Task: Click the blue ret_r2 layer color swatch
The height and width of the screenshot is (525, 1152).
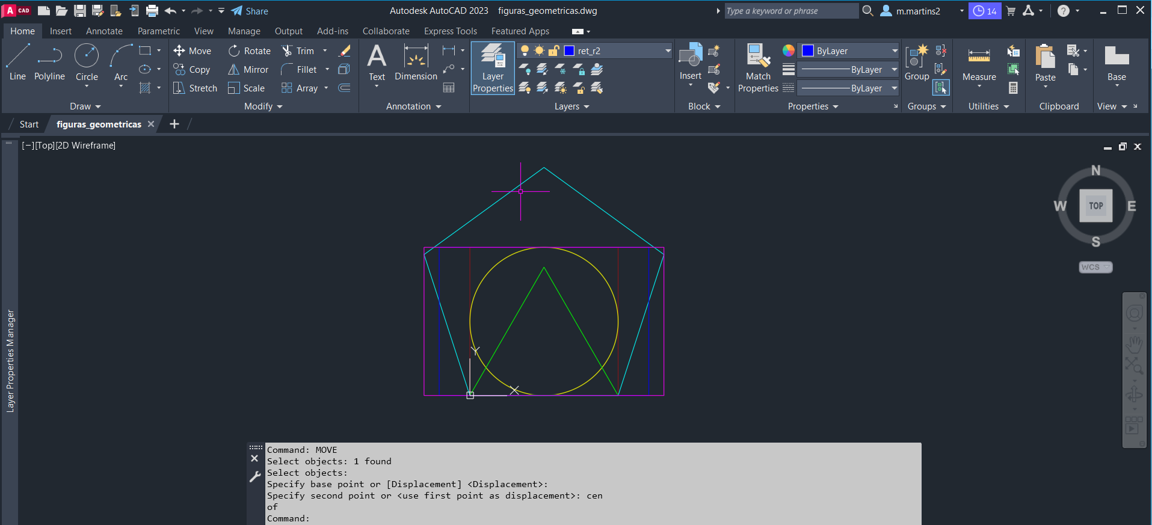Action: 569,51
